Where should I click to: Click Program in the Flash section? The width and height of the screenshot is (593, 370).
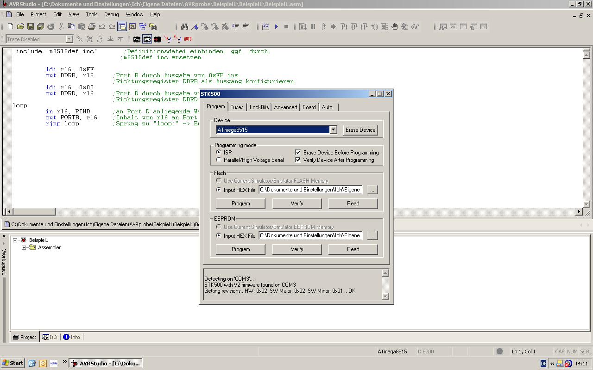[240, 203]
